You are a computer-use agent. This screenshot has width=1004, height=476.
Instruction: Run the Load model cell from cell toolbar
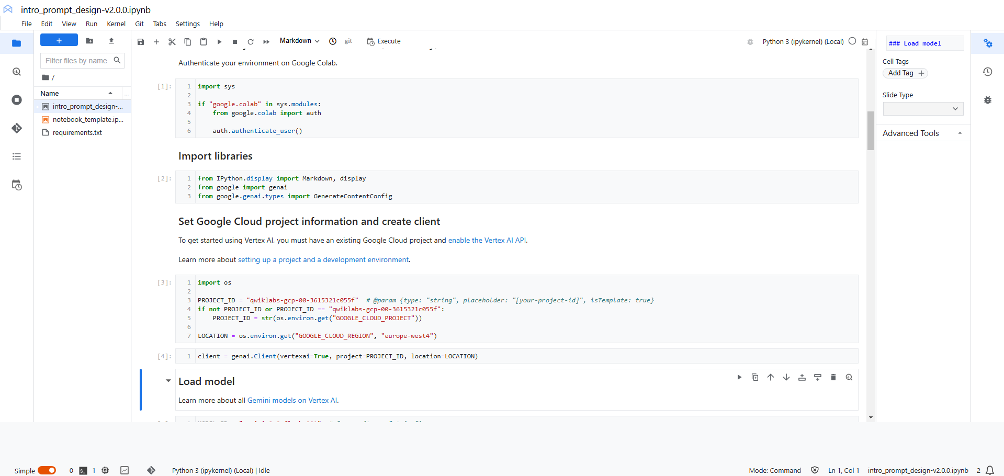pyautogui.click(x=739, y=377)
